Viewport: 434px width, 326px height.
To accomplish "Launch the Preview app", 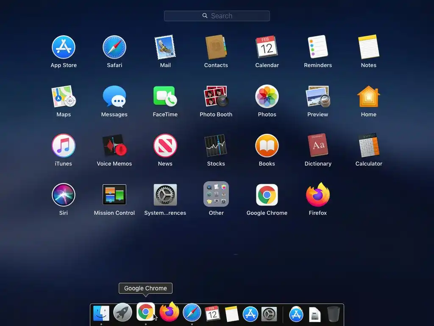I will pyautogui.click(x=318, y=96).
